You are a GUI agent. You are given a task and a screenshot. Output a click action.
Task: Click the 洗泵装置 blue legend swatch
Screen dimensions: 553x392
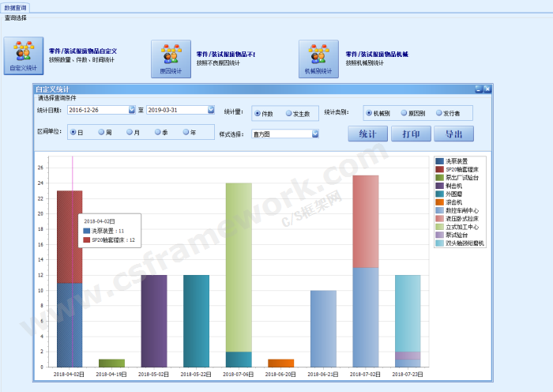(x=440, y=161)
